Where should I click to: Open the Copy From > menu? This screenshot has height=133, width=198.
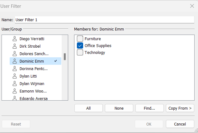(x=180, y=108)
